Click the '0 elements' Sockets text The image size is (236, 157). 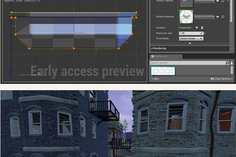[x=185, y=28]
